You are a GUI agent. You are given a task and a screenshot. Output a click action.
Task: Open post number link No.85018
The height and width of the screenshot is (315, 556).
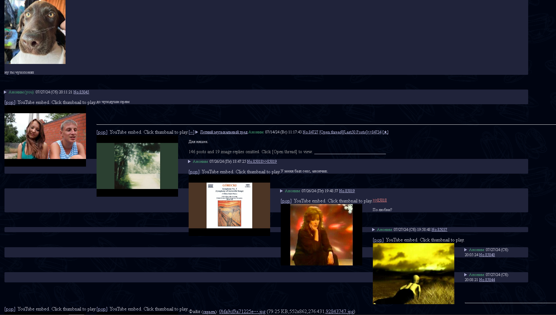255,161
